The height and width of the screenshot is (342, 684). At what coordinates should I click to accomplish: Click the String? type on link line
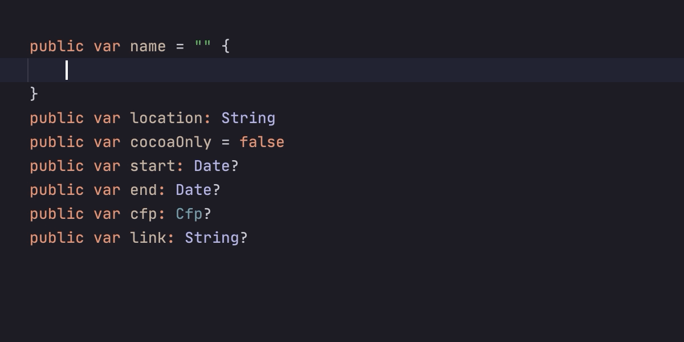(217, 238)
